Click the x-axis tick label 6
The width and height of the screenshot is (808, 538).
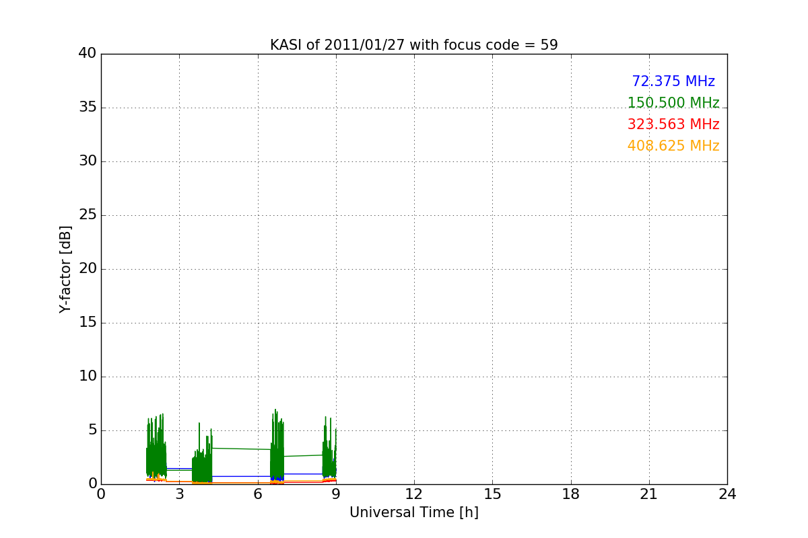click(x=258, y=494)
